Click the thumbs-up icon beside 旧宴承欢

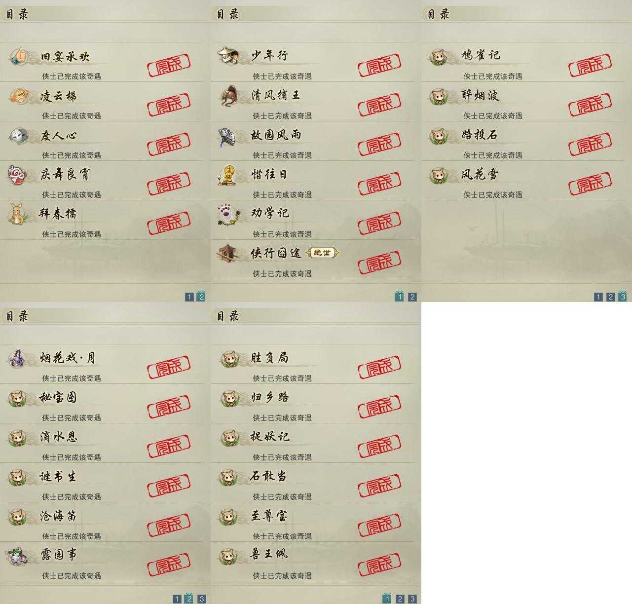pyautogui.click(x=19, y=56)
